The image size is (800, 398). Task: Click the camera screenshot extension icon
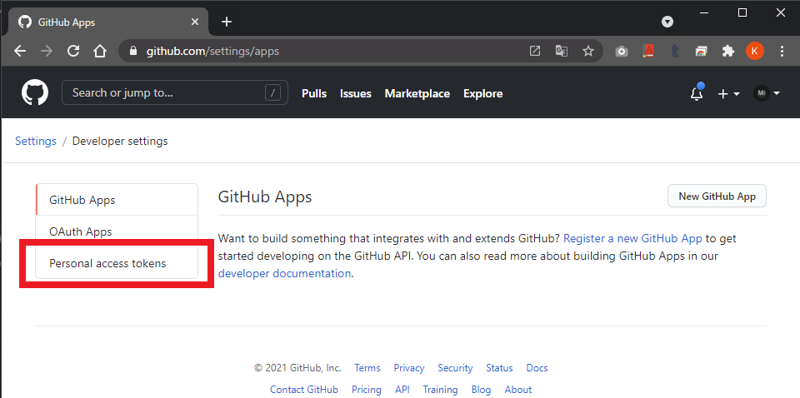pyautogui.click(x=622, y=51)
